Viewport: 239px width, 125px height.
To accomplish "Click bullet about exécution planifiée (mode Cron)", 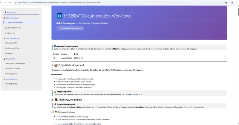I will [x=74, y=87].
